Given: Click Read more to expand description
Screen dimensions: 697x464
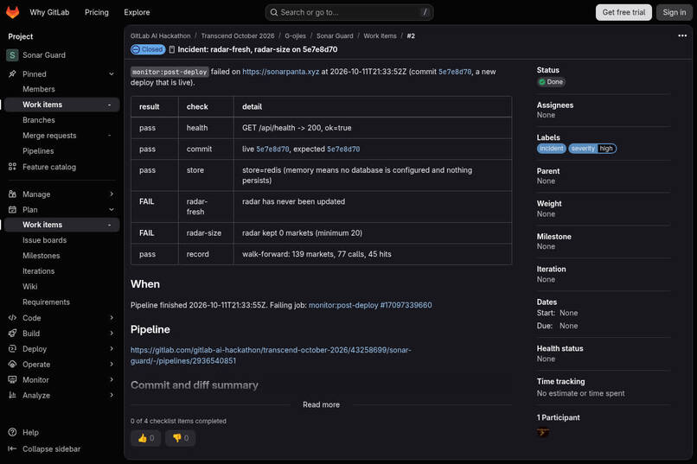Looking at the screenshot, I should [321, 404].
